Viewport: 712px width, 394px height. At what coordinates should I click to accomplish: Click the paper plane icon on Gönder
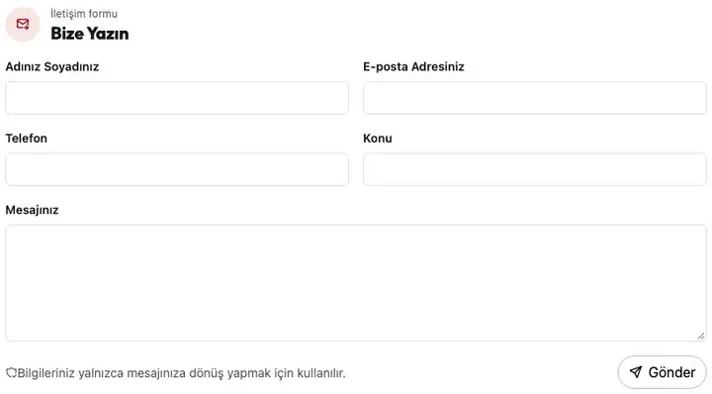coord(636,372)
